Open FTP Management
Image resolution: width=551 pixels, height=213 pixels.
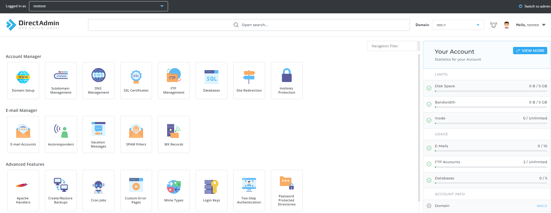pyautogui.click(x=174, y=81)
